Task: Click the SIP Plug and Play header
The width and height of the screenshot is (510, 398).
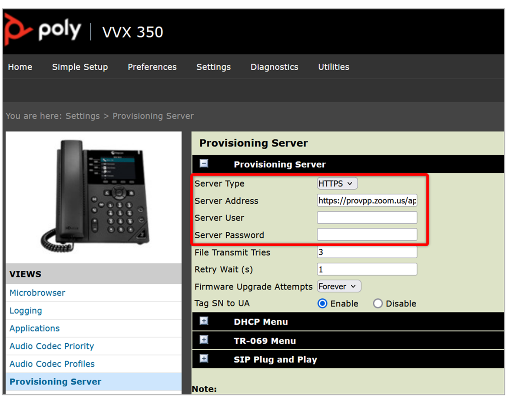Action: tap(348, 359)
